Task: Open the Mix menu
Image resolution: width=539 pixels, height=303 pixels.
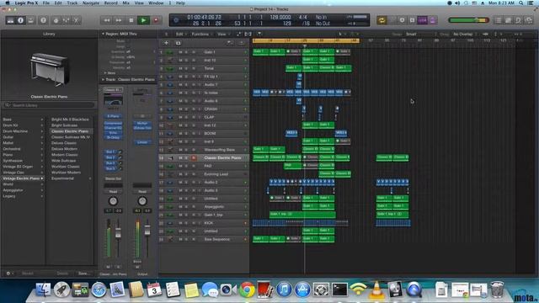Action: [x=125, y=3]
